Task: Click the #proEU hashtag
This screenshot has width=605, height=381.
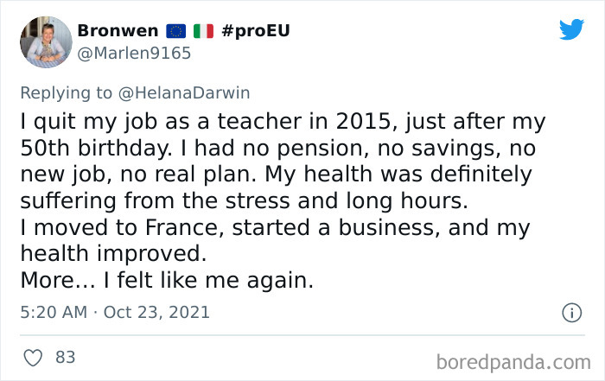Action: click(x=256, y=31)
